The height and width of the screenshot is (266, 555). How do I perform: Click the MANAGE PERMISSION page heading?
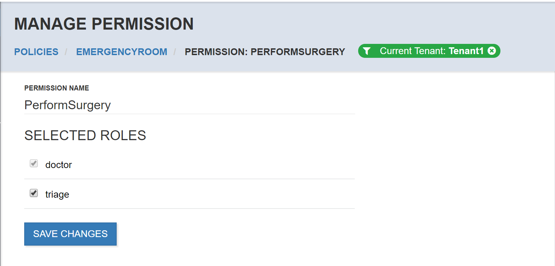click(x=104, y=24)
